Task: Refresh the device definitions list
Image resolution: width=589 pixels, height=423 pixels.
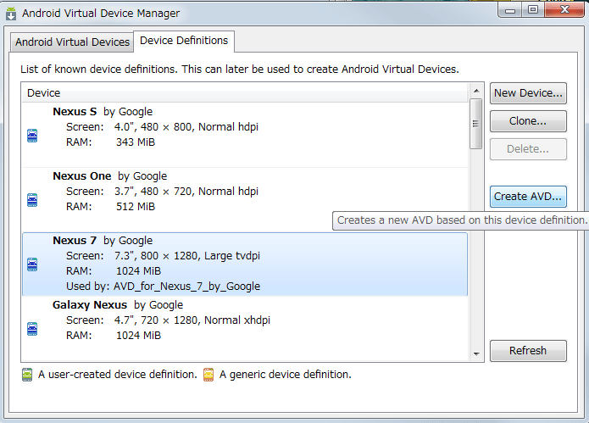Action: pyautogui.click(x=528, y=351)
